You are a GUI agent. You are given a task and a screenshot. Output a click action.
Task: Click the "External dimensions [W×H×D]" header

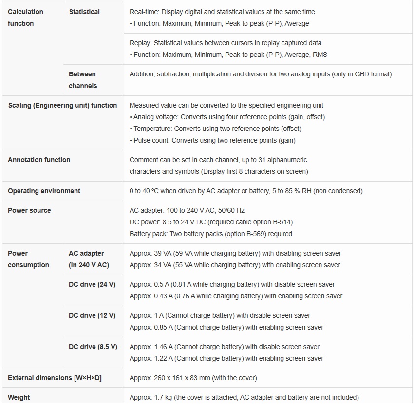[x=55, y=378]
